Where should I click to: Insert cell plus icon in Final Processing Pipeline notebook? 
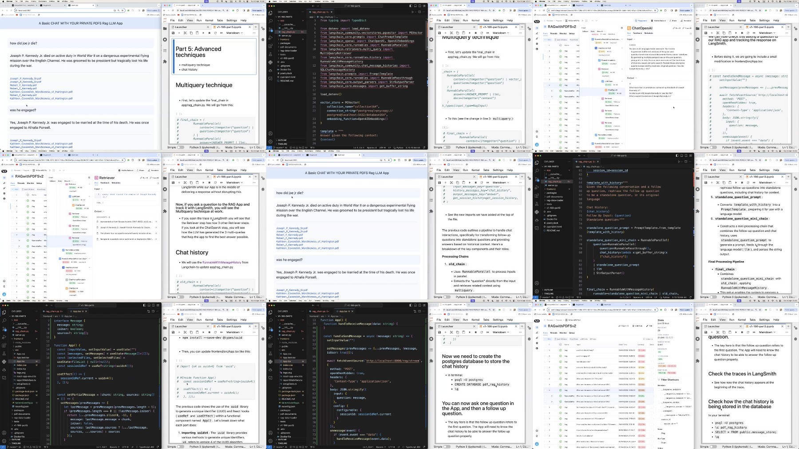coord(712,183)
